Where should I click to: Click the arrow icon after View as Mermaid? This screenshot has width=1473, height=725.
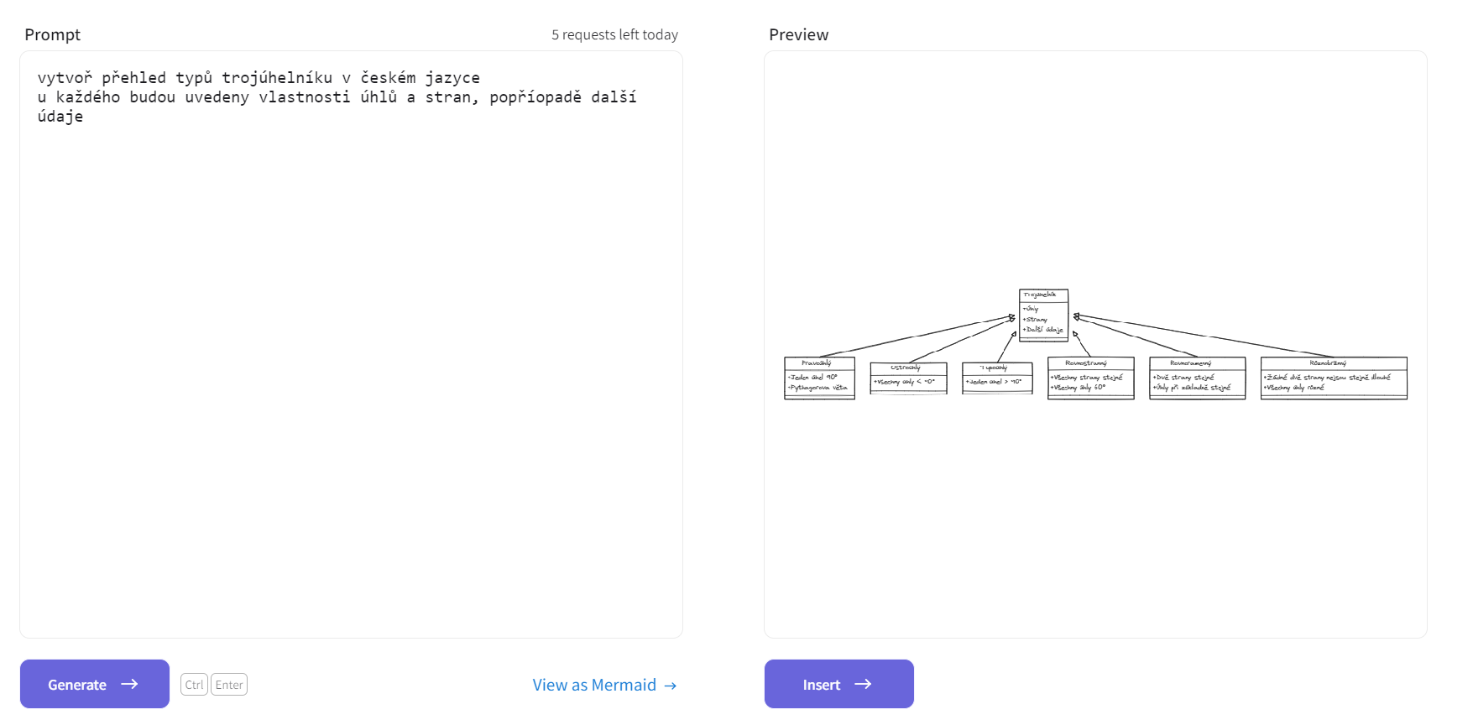point(671,686)
